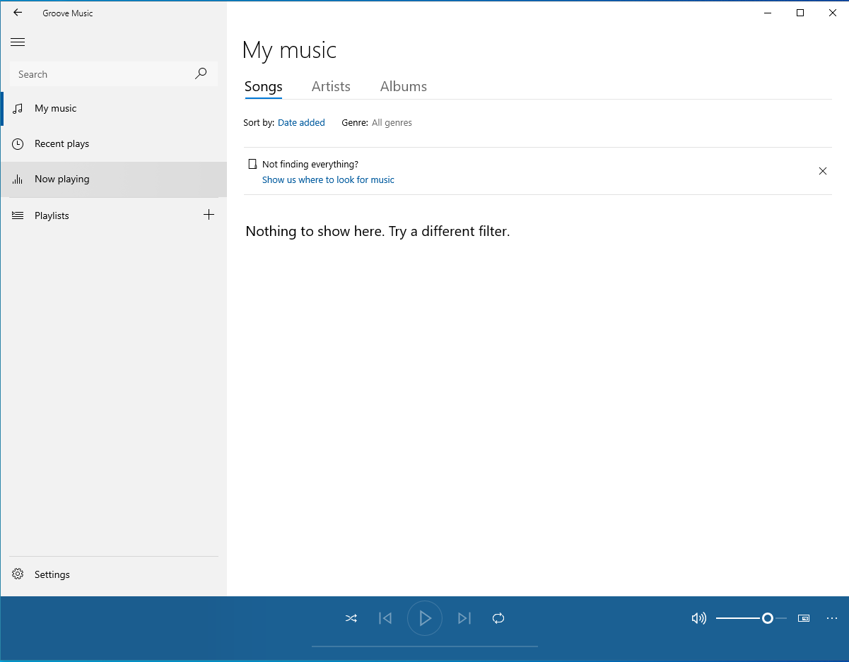The width and height of the screenshot is (849, 662).
Task: Skip to next track
Action: [x=464, y=618]
